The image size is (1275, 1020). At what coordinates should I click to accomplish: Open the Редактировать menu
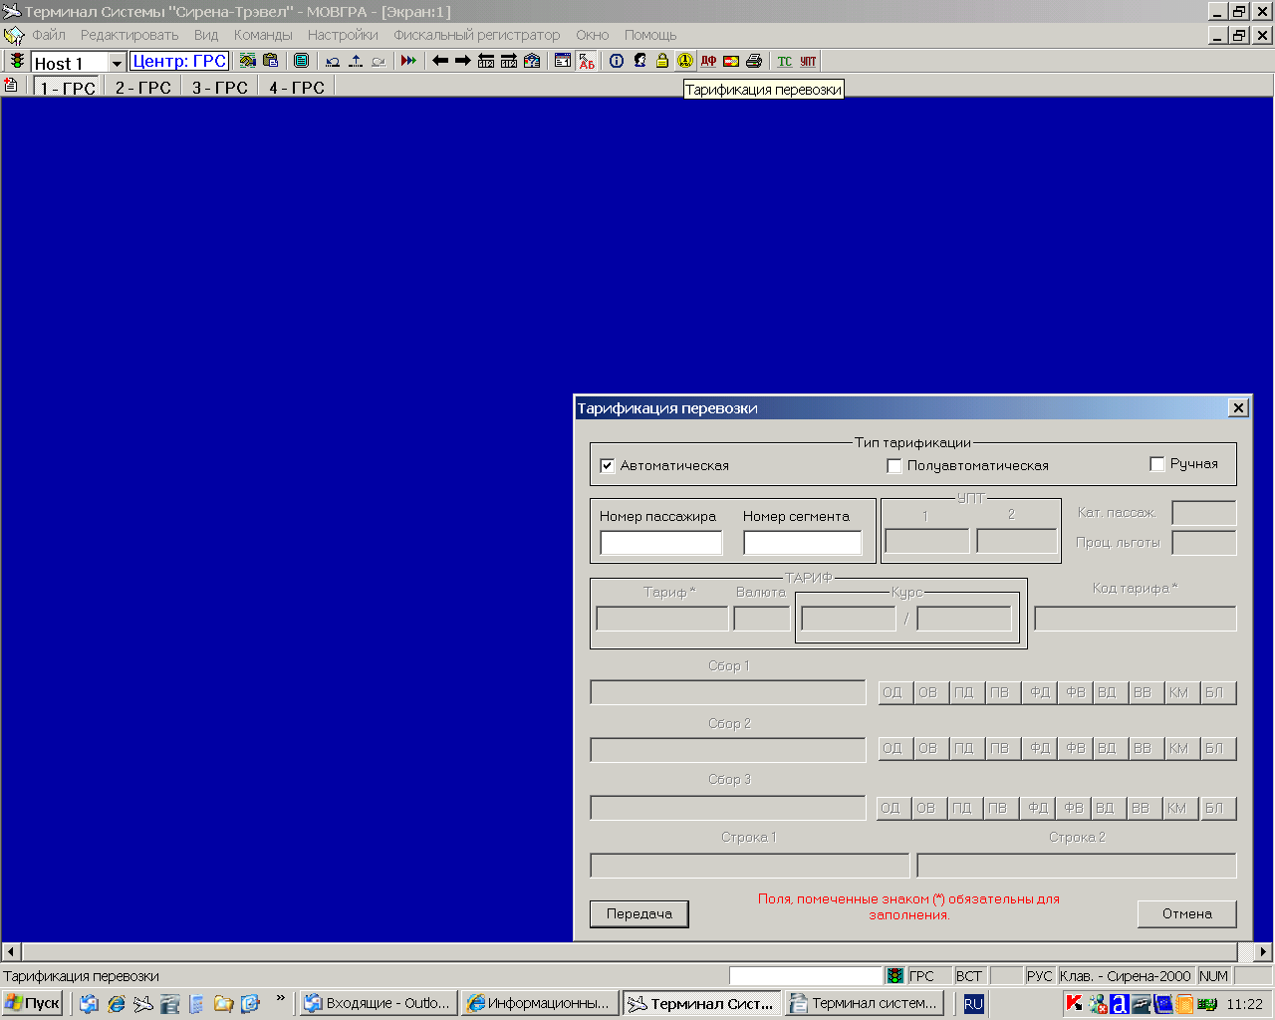129,35
